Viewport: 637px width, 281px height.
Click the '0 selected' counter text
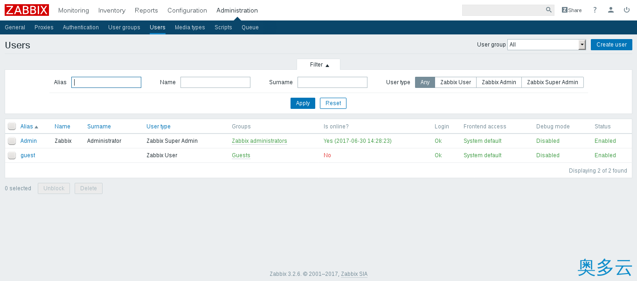pyautogui.click(x=18, y=188)
